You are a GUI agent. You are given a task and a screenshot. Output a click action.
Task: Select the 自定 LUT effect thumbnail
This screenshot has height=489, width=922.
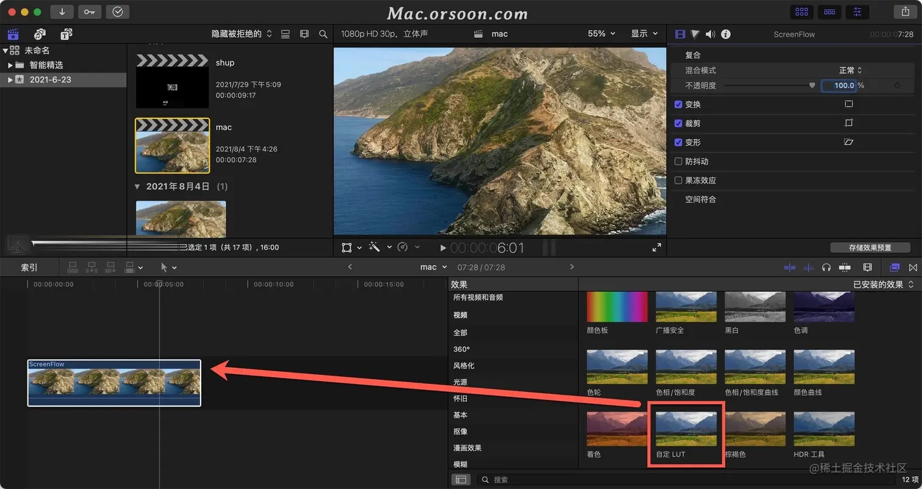pyautogui.click(x=686, y=430)
